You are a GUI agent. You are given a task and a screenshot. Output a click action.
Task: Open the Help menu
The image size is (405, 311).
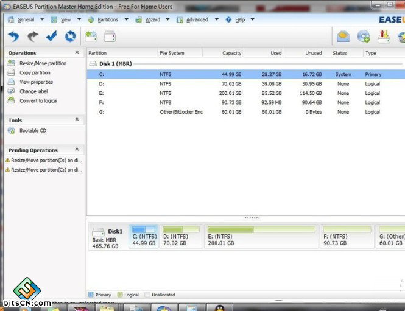(240, 19)
